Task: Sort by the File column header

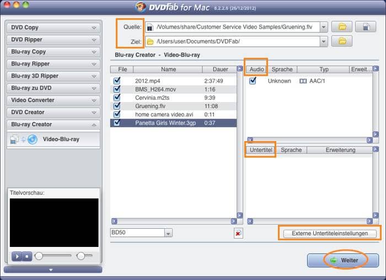Action: (122, 69)
